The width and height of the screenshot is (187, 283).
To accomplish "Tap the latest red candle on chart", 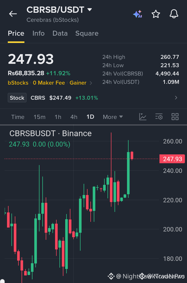I will point(132,155).
